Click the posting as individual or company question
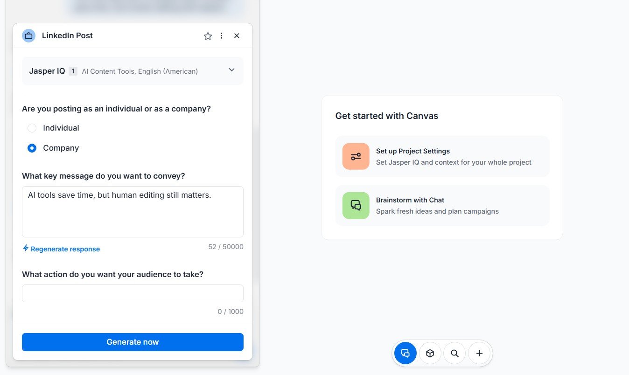 pyautogui.click(x=116, y=109)
